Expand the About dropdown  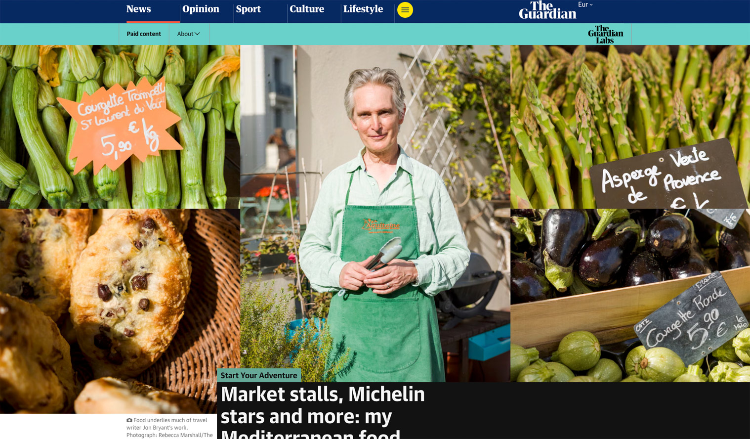coord(188,34)
